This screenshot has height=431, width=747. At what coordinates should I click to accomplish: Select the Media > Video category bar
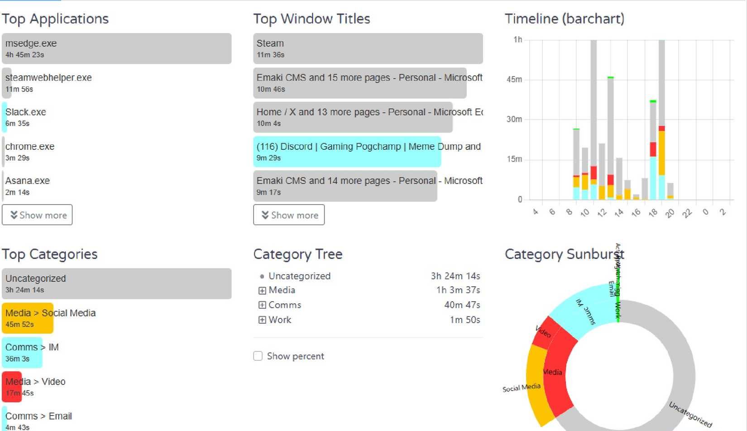click(116, 387)
